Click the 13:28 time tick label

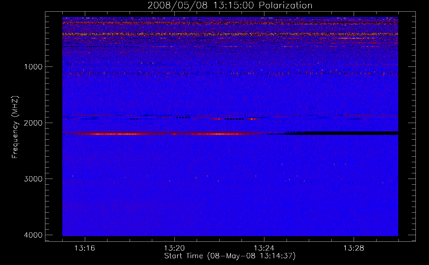[354, 248]
